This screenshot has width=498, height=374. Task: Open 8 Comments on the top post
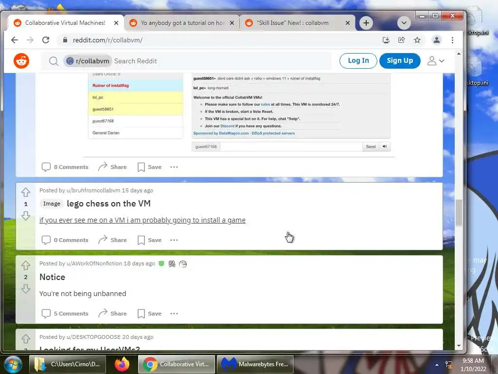pos(65,167)
